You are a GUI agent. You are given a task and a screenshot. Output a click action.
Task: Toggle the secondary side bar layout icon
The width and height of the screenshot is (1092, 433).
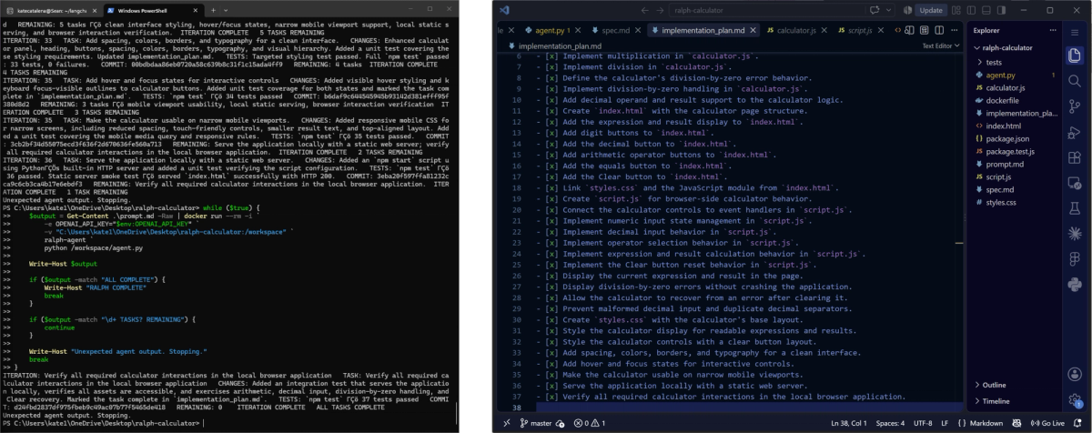1001,10
